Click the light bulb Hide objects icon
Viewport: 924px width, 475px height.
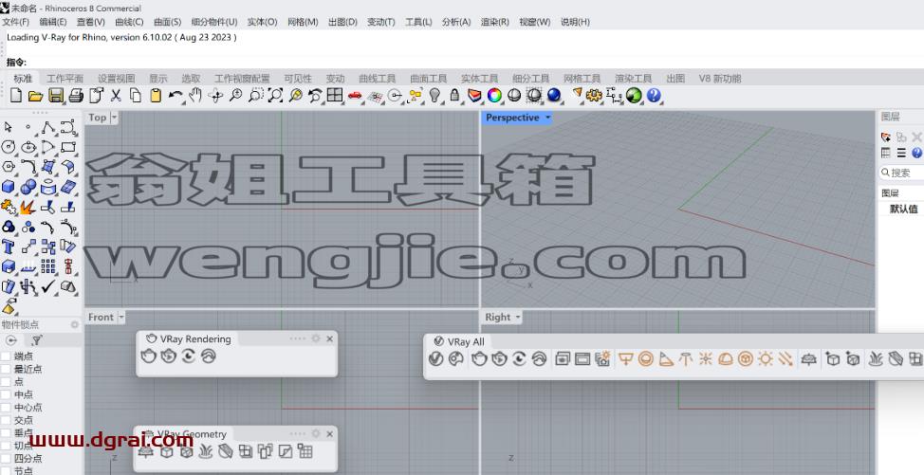tap(434, 96)
